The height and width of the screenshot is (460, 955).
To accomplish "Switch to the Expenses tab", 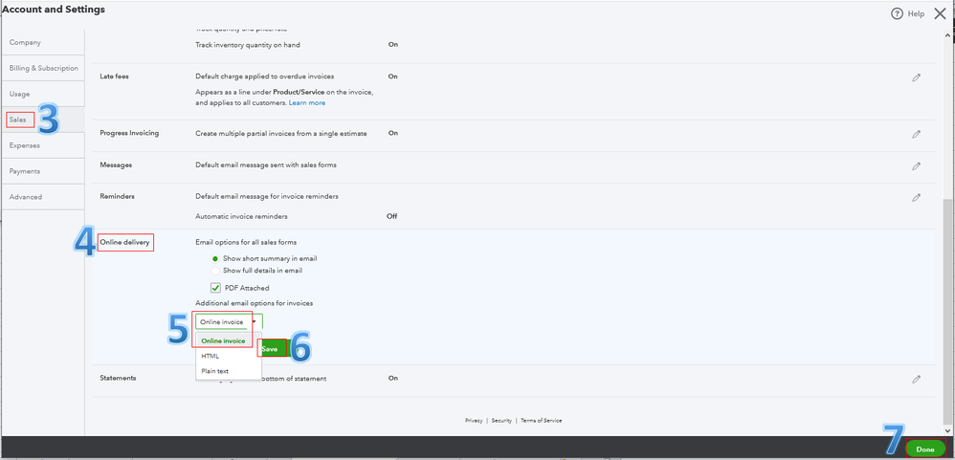I will (25, 145).
